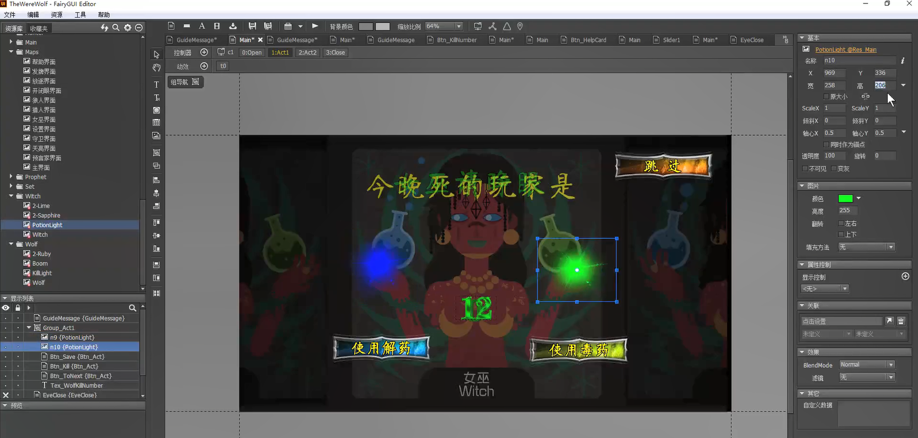The width and height of the screenshot is (918, 438).
Task: Click the map pin icon in toolbar
Action: 520,26
